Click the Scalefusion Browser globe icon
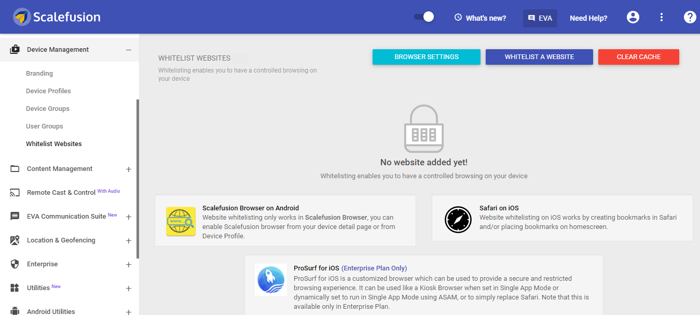This screenshot has width=700, height=315. (x=181, y=221)
